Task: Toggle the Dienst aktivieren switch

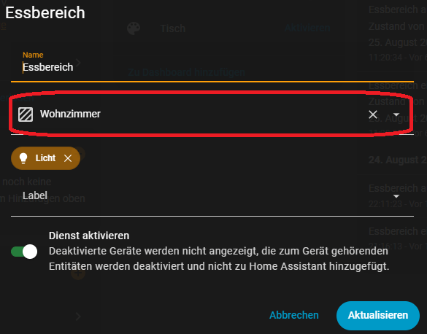Action: [24, 252]
